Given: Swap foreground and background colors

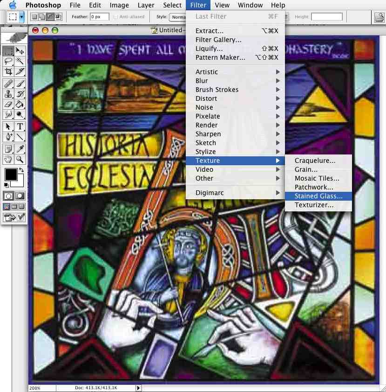Looking at the screenshot, I should tap(21, 170).
